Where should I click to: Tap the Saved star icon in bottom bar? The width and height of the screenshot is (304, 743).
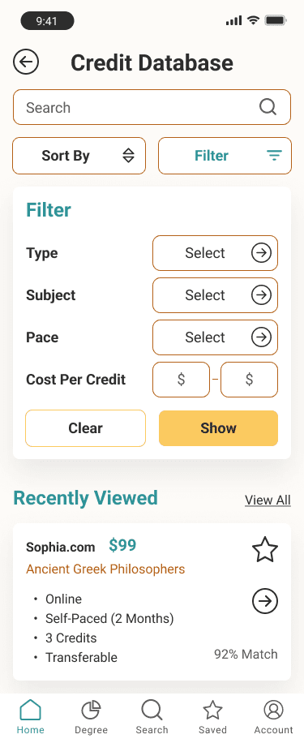(212, 711)
